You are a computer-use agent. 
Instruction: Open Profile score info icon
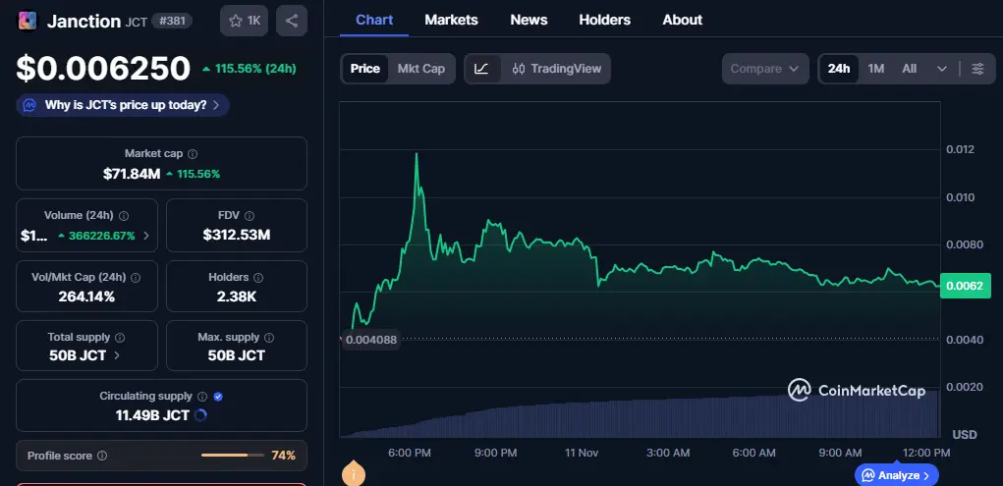coord(102,456)
